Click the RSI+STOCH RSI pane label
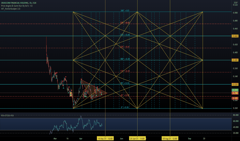Viewport: 240px width, 141px height. click(7, 116)
